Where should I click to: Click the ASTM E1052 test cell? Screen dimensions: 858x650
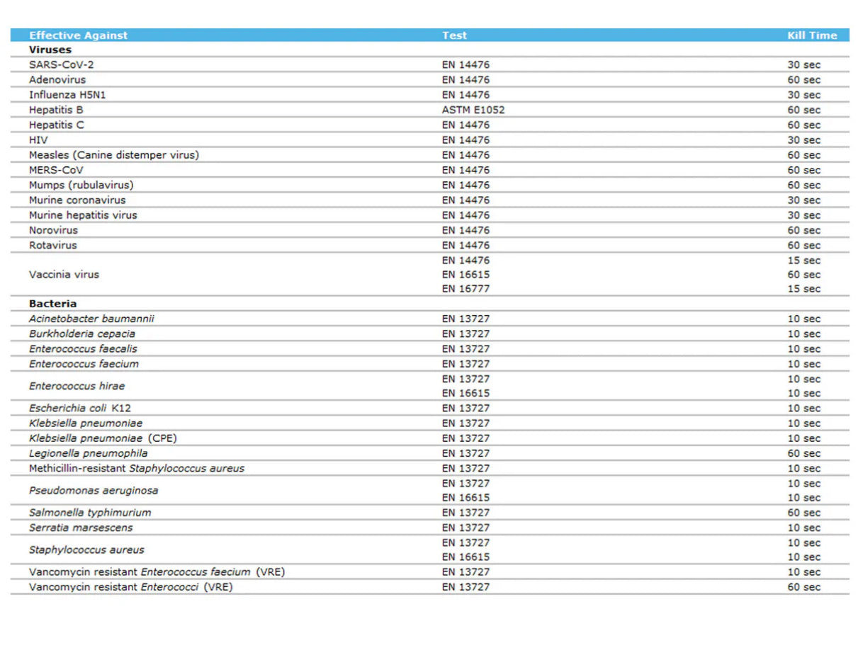(x=473, y=110)
